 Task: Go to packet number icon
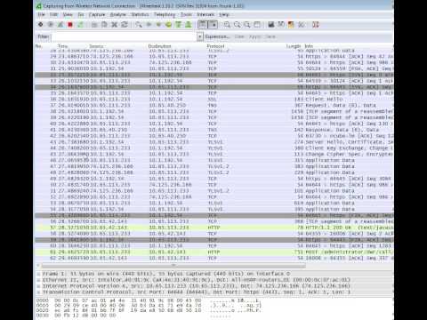pos(168,25)
